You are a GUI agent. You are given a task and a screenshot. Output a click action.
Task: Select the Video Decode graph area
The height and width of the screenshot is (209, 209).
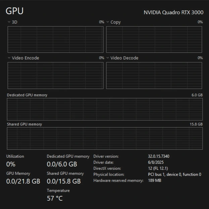[154, 75]
